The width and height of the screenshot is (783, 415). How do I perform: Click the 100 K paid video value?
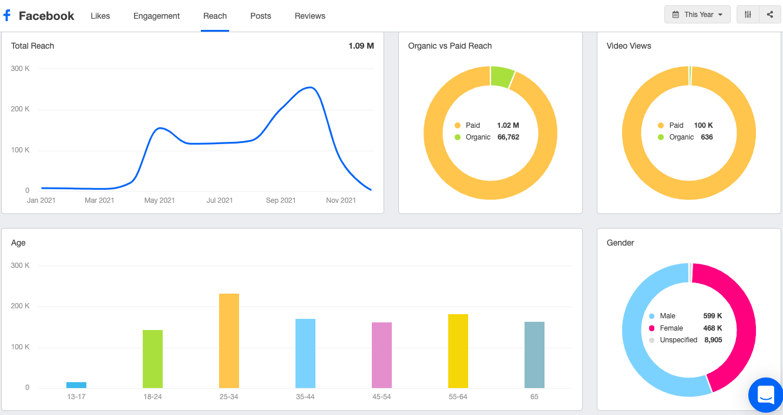[x=703, y=125]
